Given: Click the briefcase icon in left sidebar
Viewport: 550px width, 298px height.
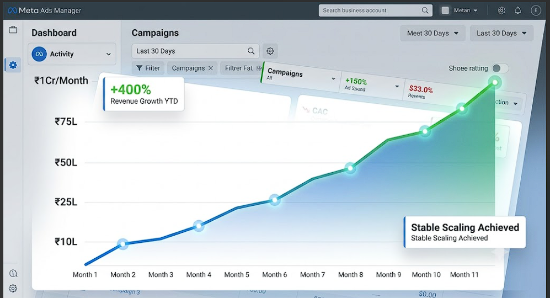Looking at the screenshot, I should [x=13, y=30].
